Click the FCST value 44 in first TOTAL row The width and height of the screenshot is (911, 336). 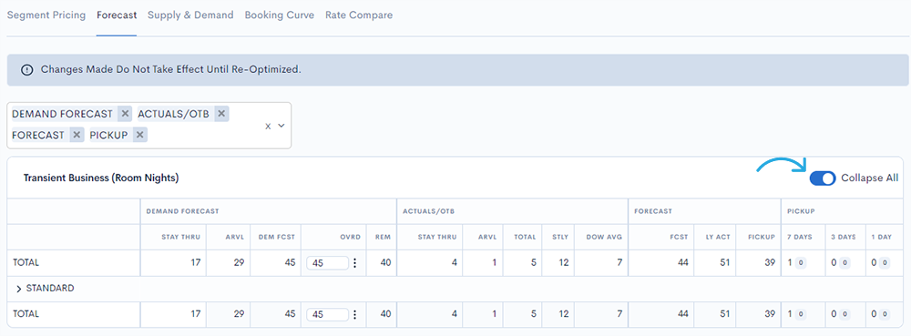point(682,263)
